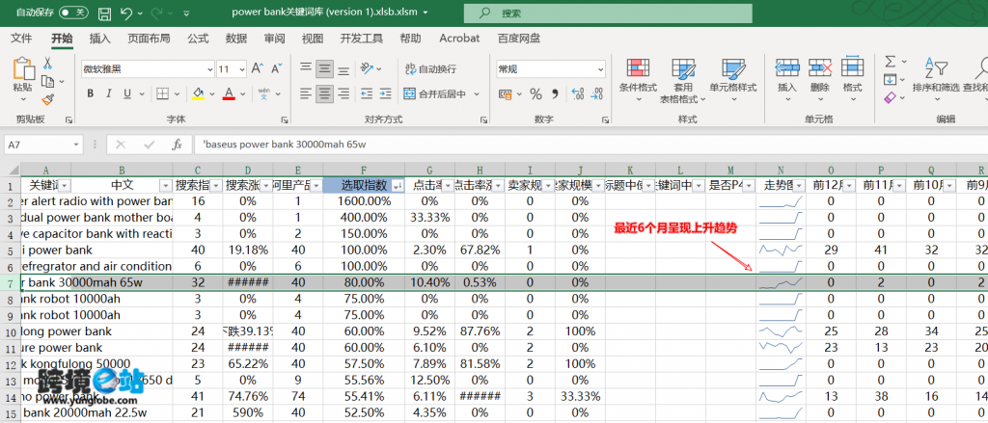Viewport: 988px width, 423px height.
Task: Toggle Center horizontal alignment
Action: click(x=324, y=93)
